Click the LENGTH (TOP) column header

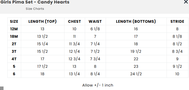[x=43, y=21]
